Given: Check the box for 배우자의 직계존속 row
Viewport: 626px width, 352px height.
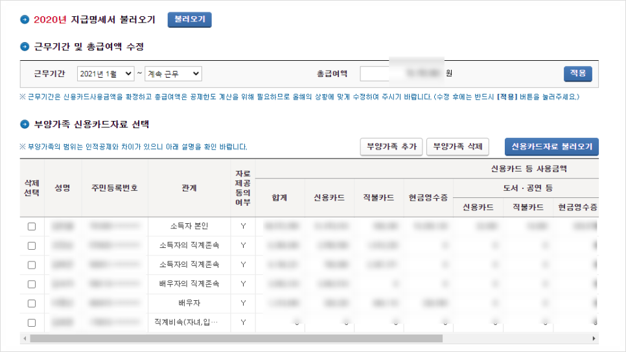Looking at the screenshot, I should click(32, 284).
